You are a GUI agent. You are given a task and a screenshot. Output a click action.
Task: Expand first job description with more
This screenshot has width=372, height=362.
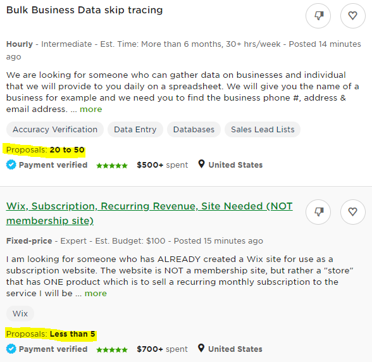click(91, 109)
